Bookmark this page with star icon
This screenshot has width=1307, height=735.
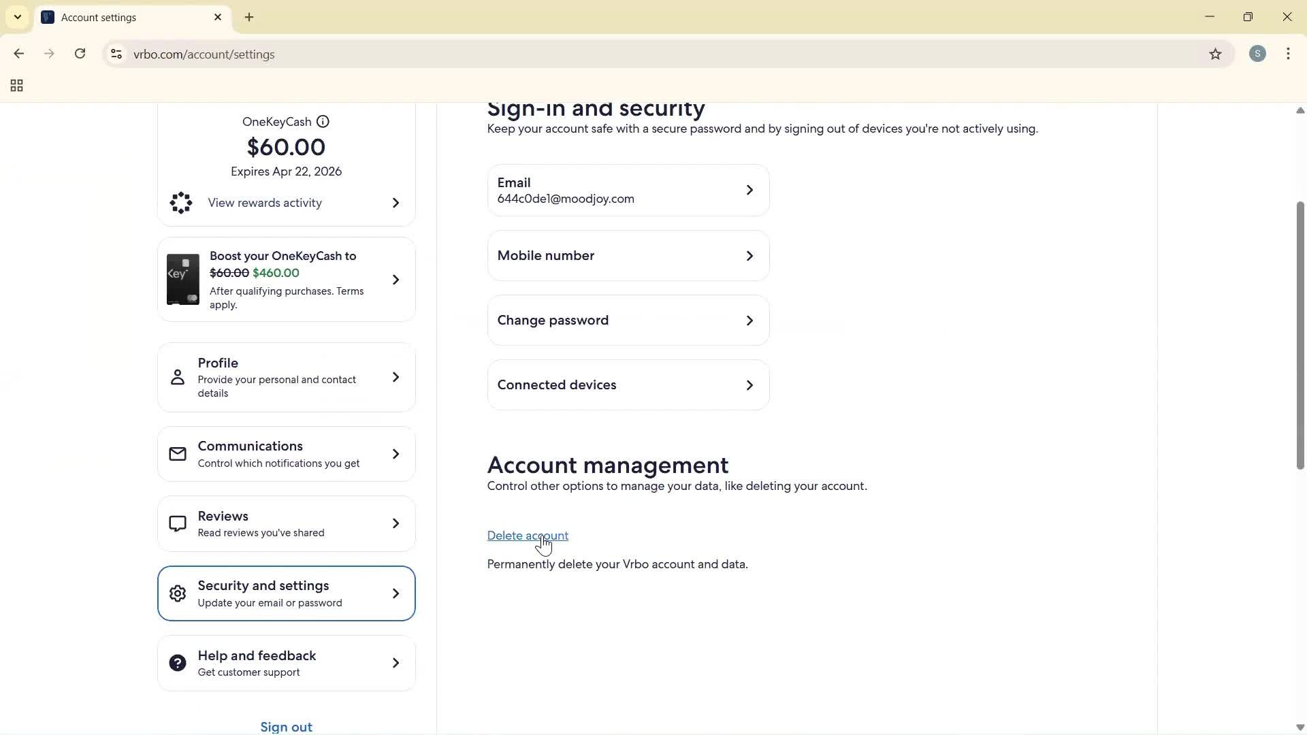coord(1215,54)
